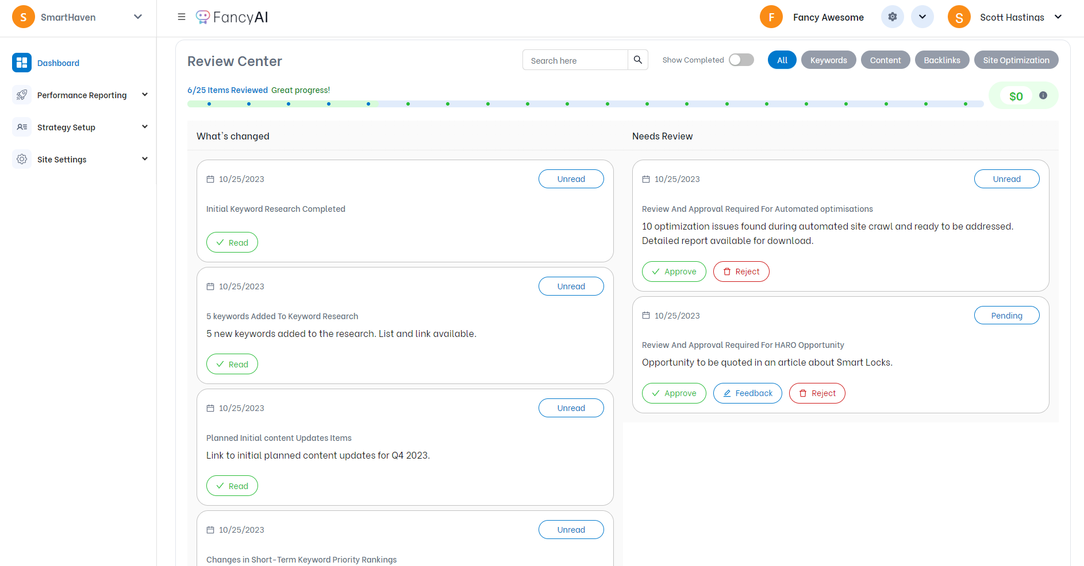Mark Initial Keyword Research as Read
The image size is (1084, 566).
coord(232,243)
